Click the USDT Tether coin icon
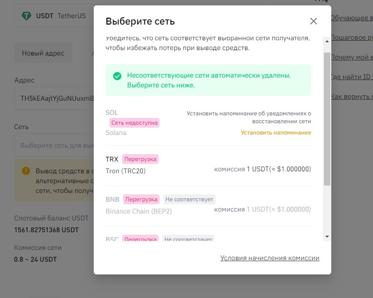Viewport: 373px width, 298px height. coord(27,16)
